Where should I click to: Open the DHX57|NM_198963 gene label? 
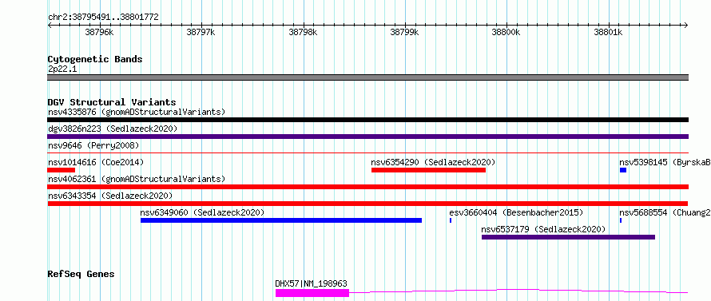coord(311,283)
